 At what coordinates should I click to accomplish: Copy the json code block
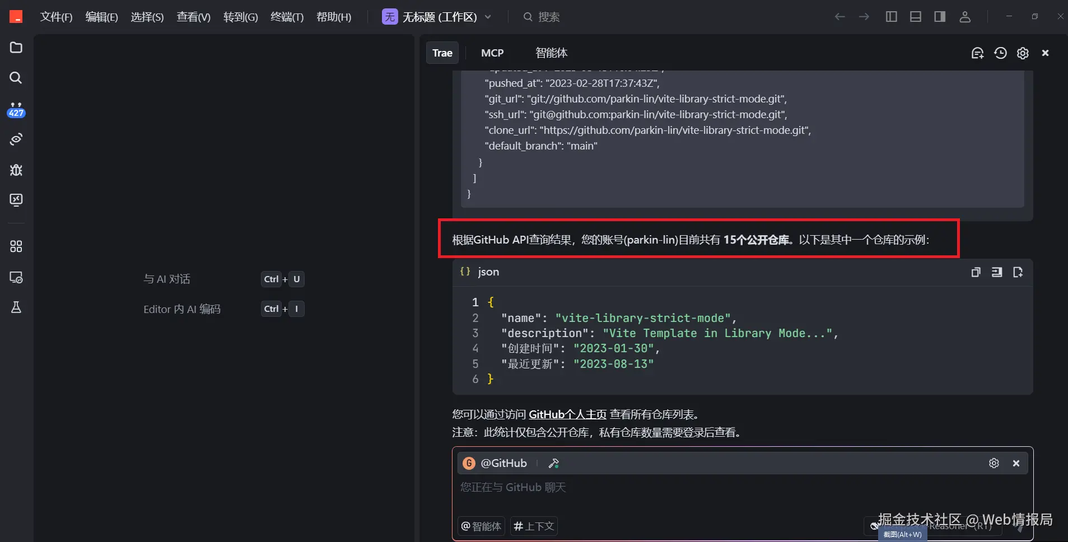[976, 272]
